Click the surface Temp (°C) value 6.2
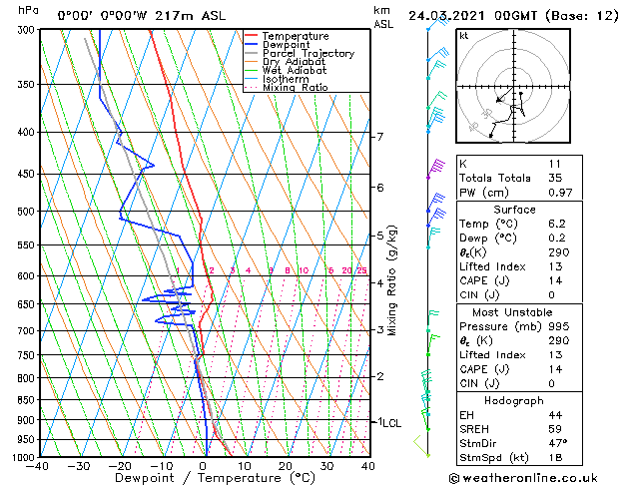This screenshot has height=485, width=628. tap(557, 224)
